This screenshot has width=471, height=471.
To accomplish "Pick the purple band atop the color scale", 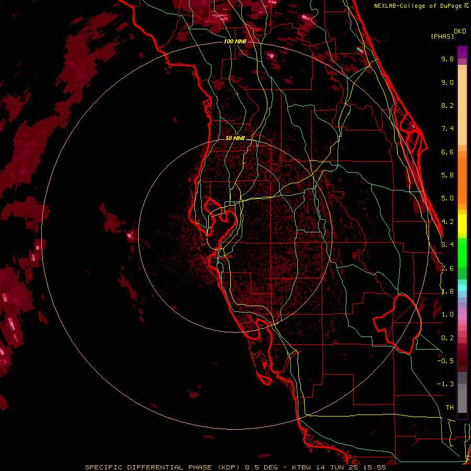I will [462, 52].
